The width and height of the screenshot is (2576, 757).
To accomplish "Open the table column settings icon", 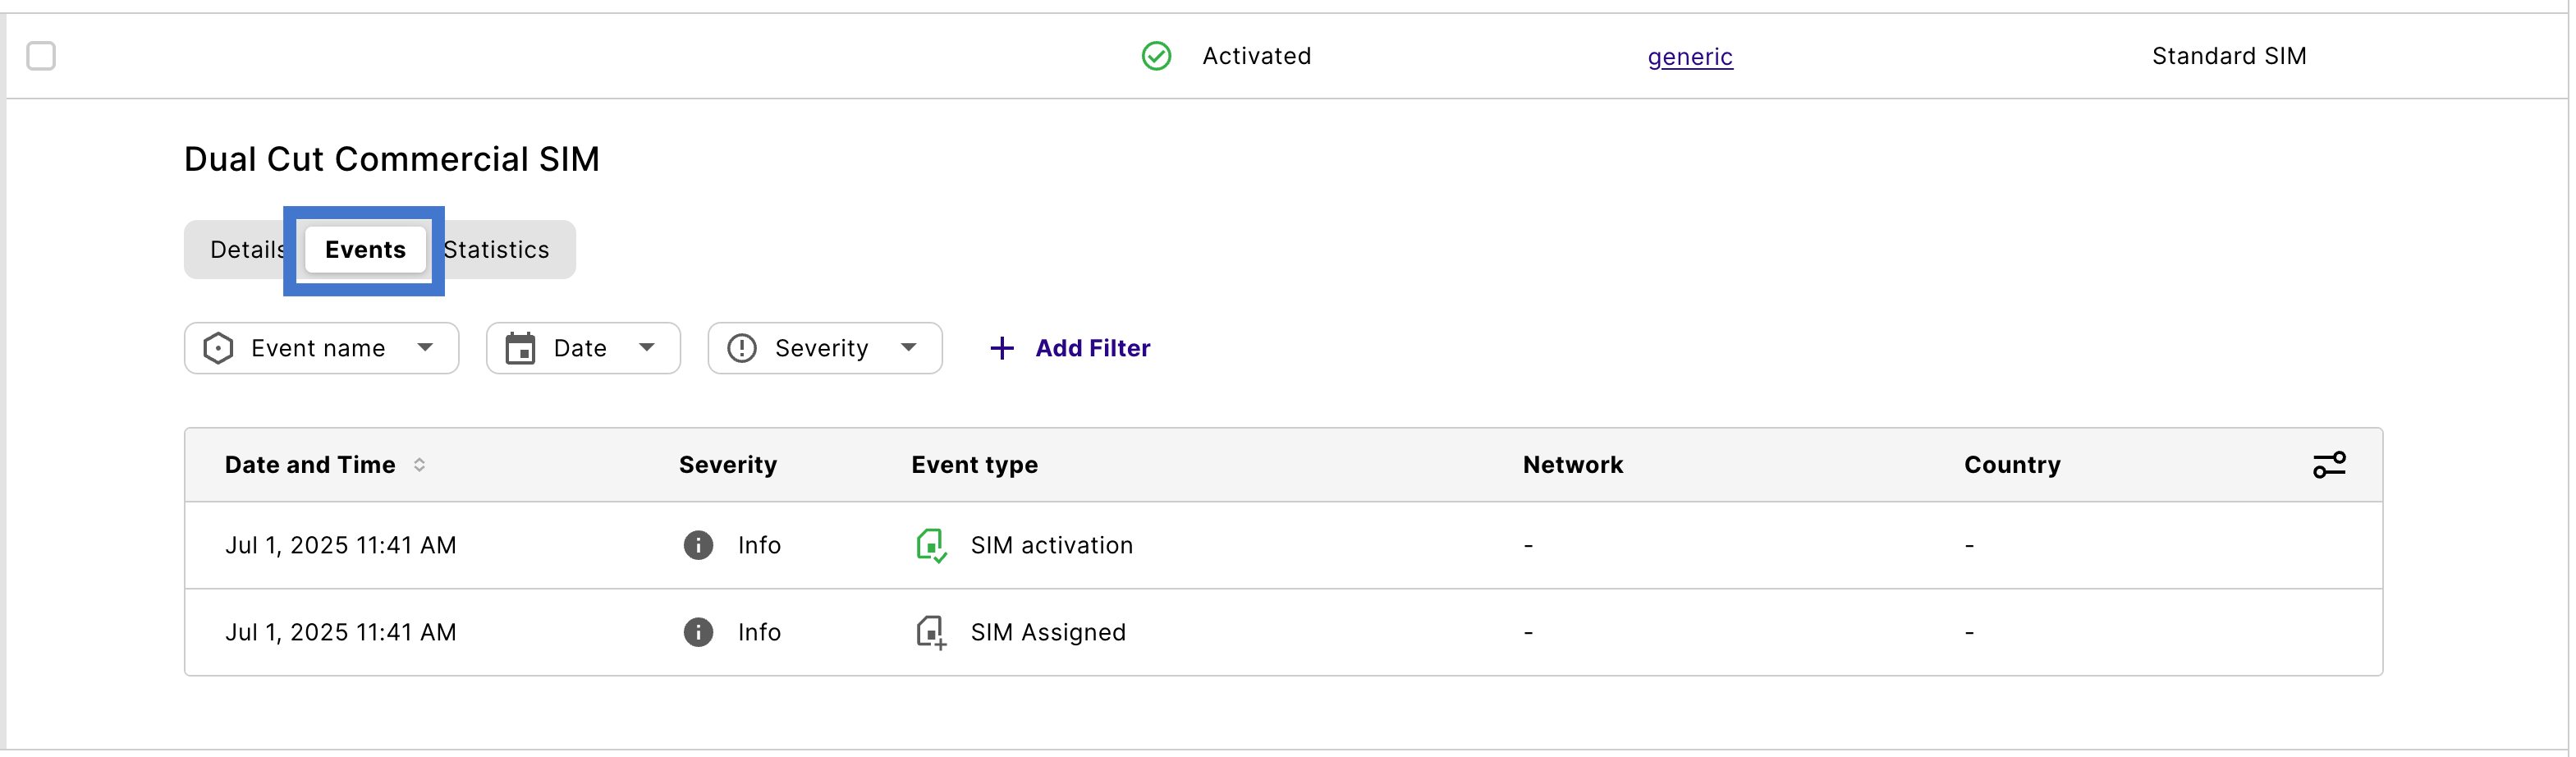I will (2328, 465).
